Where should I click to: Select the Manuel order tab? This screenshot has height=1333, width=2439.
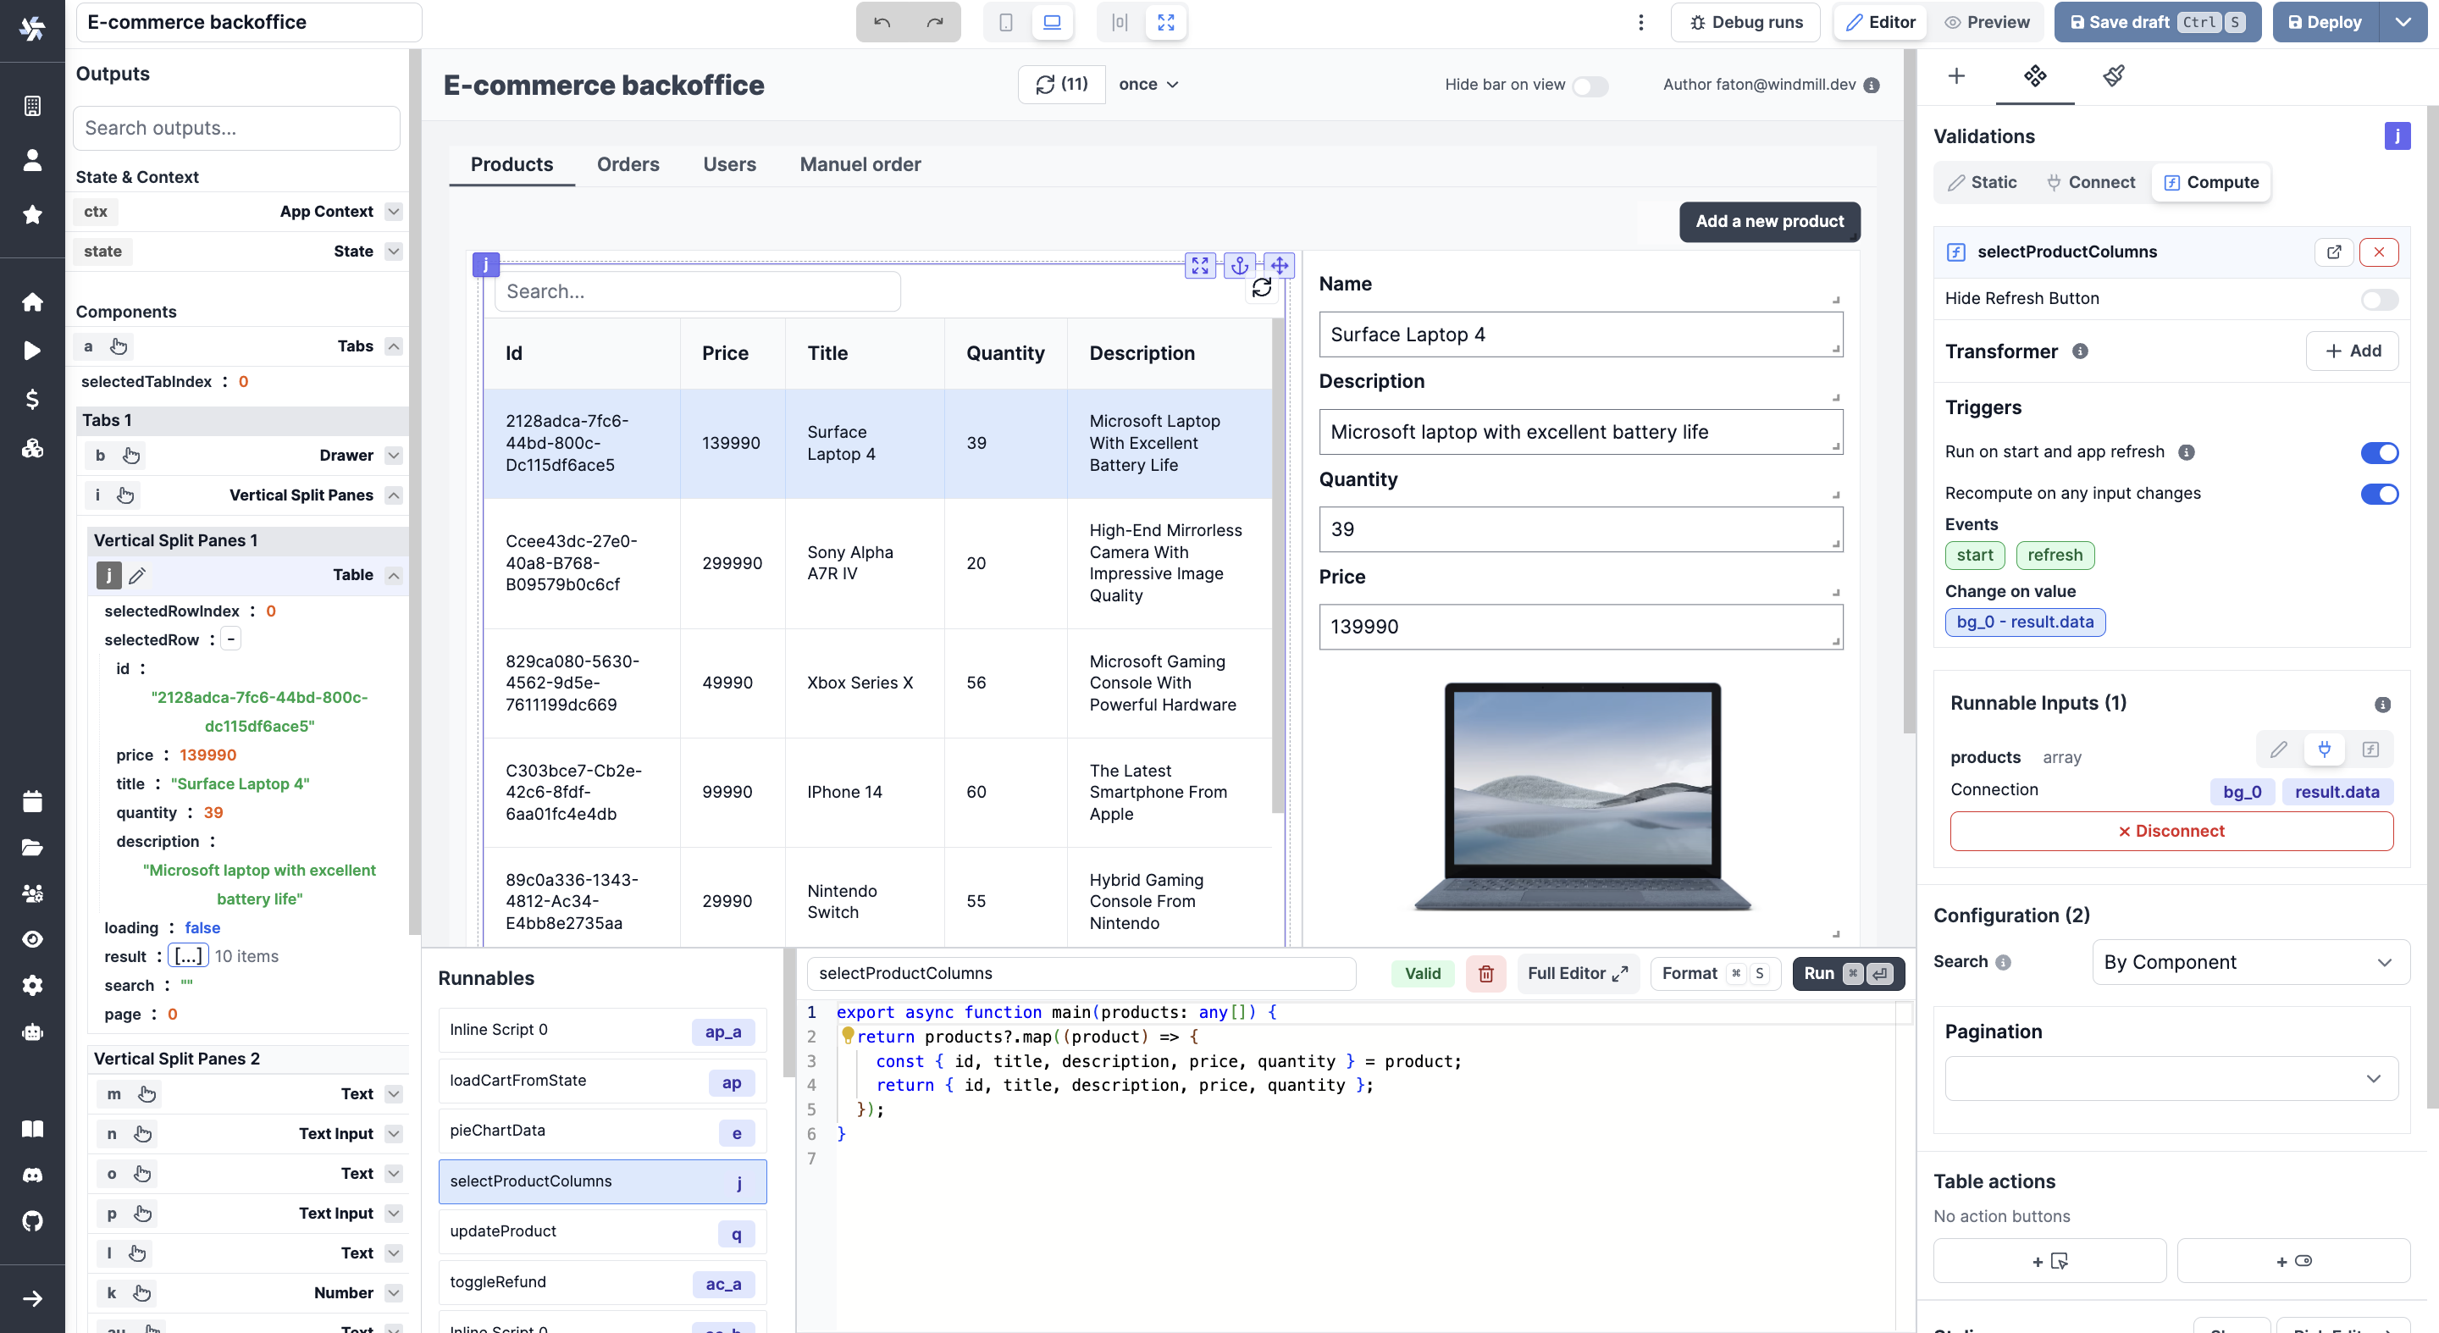click(x=860, y=164)
